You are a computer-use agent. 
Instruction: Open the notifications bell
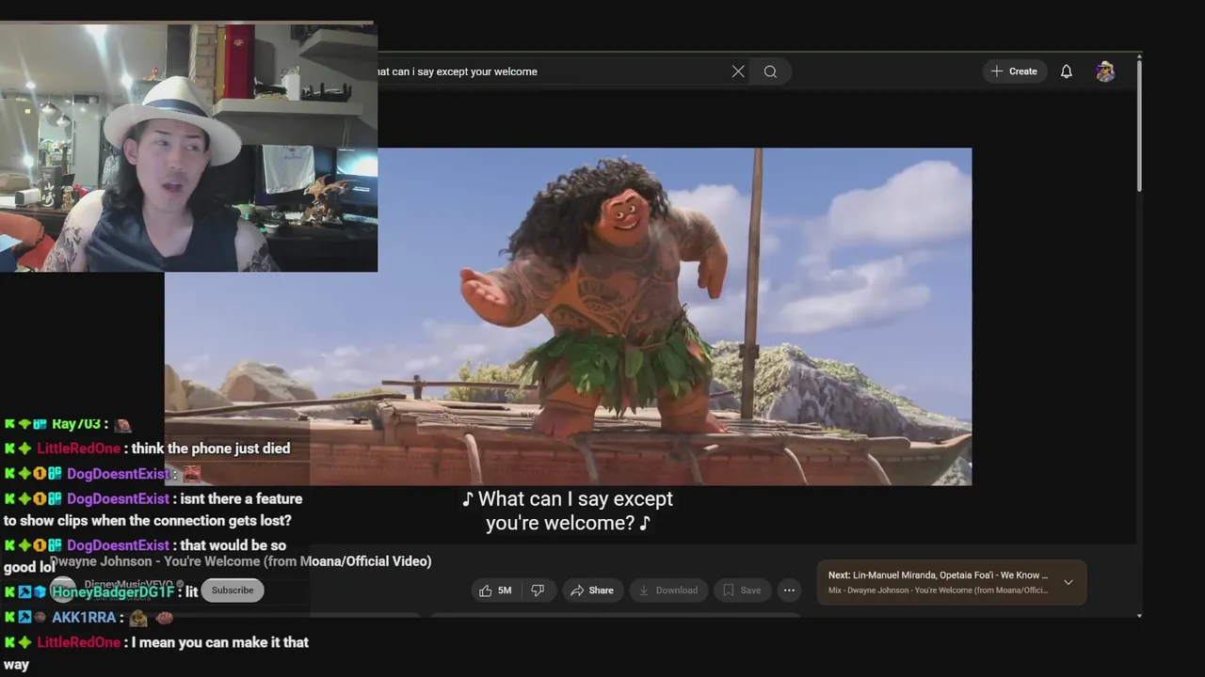tap(1067, 71)
